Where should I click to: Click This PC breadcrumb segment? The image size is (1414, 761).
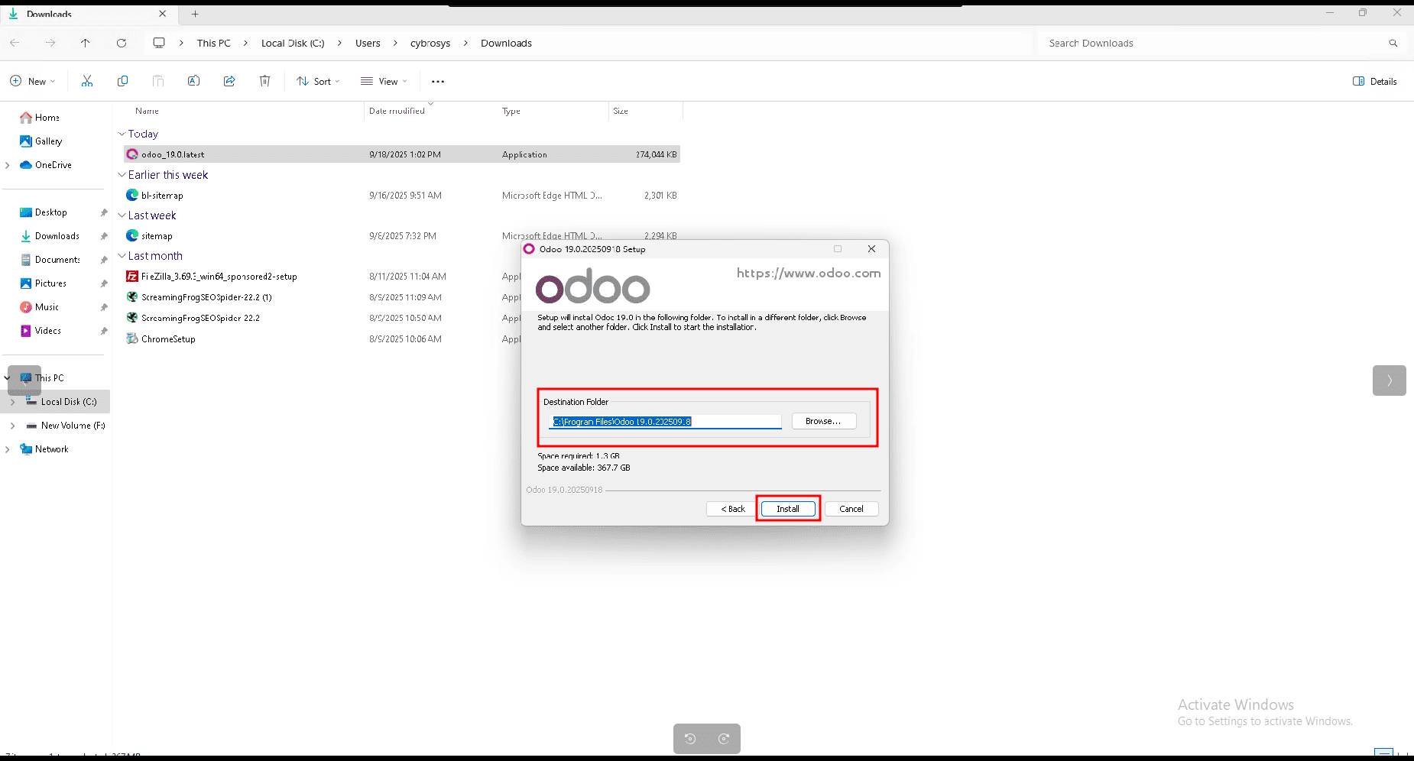[x=214, y=44]
